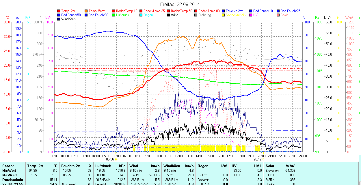
Task: Click the BodenTemp 50 legend swatch
Action: click(168, 11)
